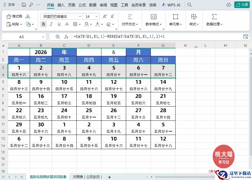Image resolution: width=252 pixels, height=180 pixels.
Task: Open the 效率 tab
Action: click(153, 5)
